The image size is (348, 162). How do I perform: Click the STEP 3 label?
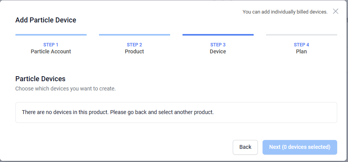point(218,45)
